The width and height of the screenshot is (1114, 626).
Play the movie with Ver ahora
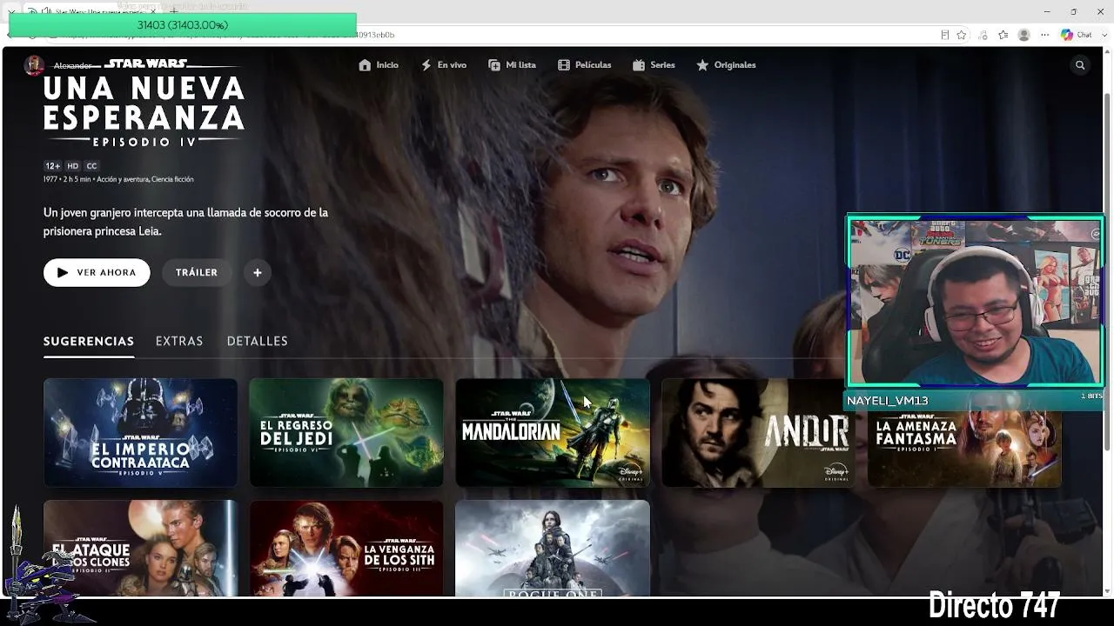97,272
